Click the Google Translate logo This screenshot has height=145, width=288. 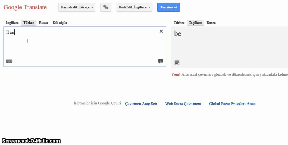pyautogui.click(x=25, y=7)
